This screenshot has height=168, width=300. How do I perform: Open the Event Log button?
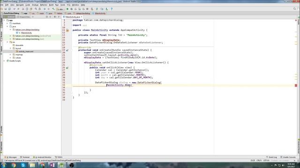point(271,157)
